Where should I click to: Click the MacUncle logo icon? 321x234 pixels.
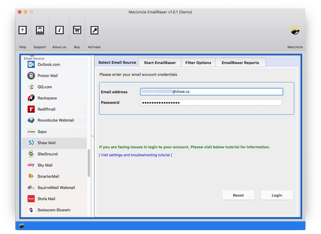pyautogui.click(x=295, y=30)
